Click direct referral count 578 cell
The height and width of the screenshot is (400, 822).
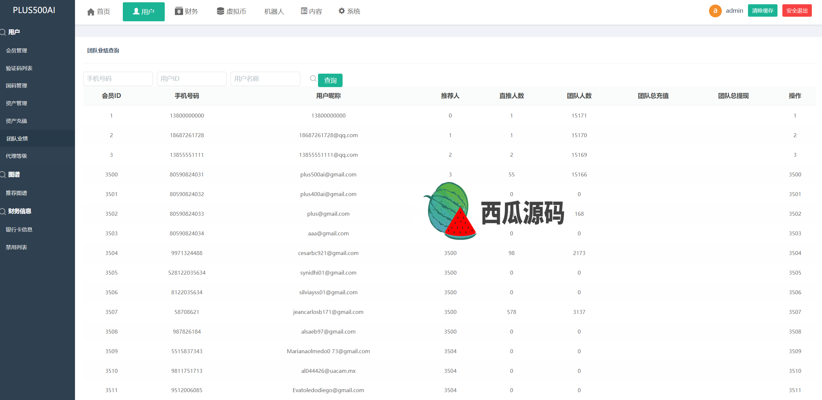click(512, 312)
